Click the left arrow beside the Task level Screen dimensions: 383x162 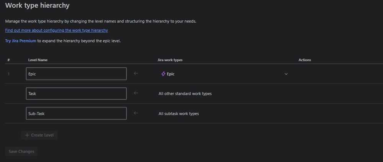pos(136,93)
